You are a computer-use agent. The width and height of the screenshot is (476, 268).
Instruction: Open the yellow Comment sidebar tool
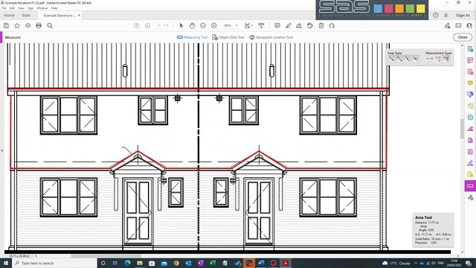click(x=470, y=83)
